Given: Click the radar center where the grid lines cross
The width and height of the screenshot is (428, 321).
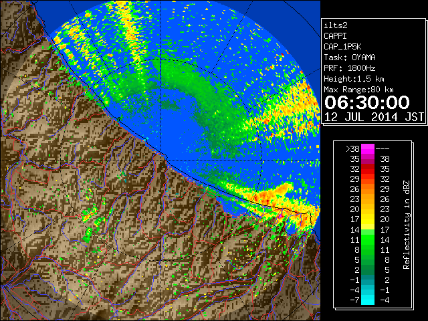Looking at the screenshot, I should coord(161,160).
